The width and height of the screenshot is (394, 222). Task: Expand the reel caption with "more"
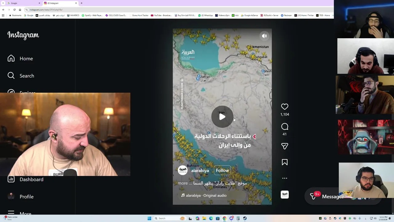(x=183, y=183)
